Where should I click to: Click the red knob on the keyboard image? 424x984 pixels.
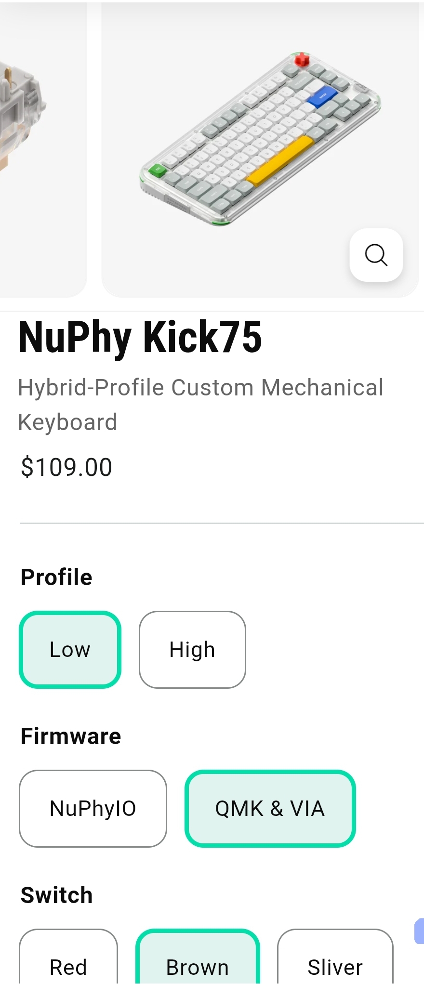(302, 59)
